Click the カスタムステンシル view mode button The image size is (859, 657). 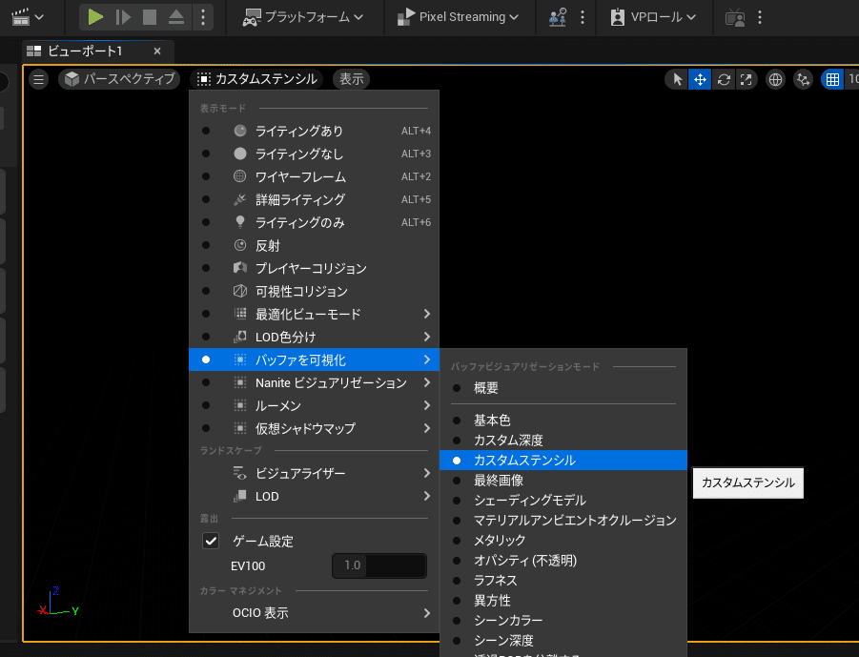267,79
